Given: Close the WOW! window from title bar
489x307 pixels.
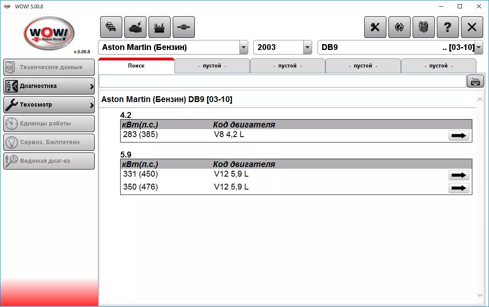Looking at the screenshot, I should pos(479,6).
